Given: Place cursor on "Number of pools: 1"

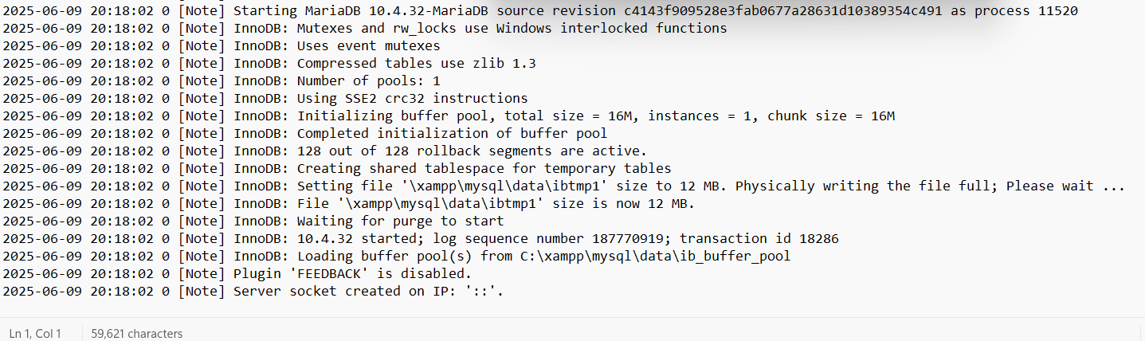Looking at the screenshot, I should pos(368,81).
